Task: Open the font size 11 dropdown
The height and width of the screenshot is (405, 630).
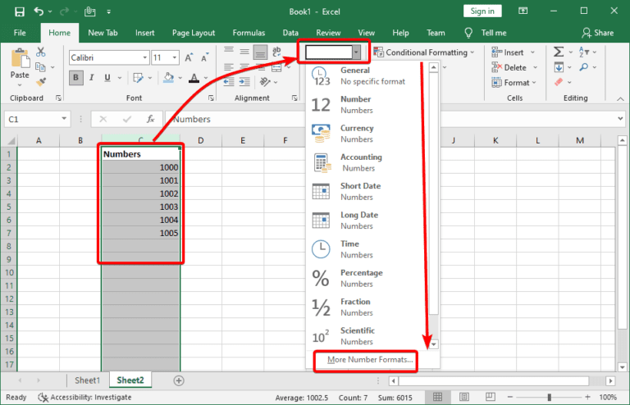Action: (175, 58)
